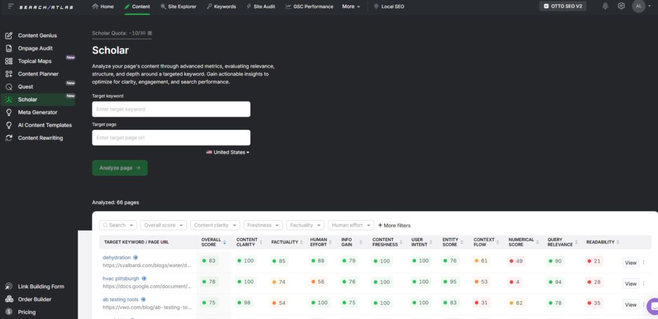This screenshot has height=319, width=658.
Task: Click the Onpage Audit sidebar icon
Action: [9, 48]
